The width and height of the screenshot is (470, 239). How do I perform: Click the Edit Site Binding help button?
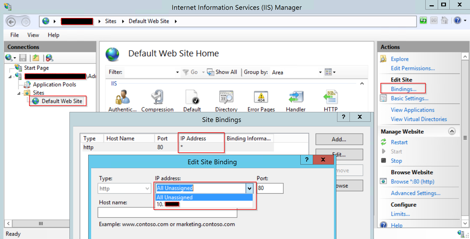click(307, 160)
